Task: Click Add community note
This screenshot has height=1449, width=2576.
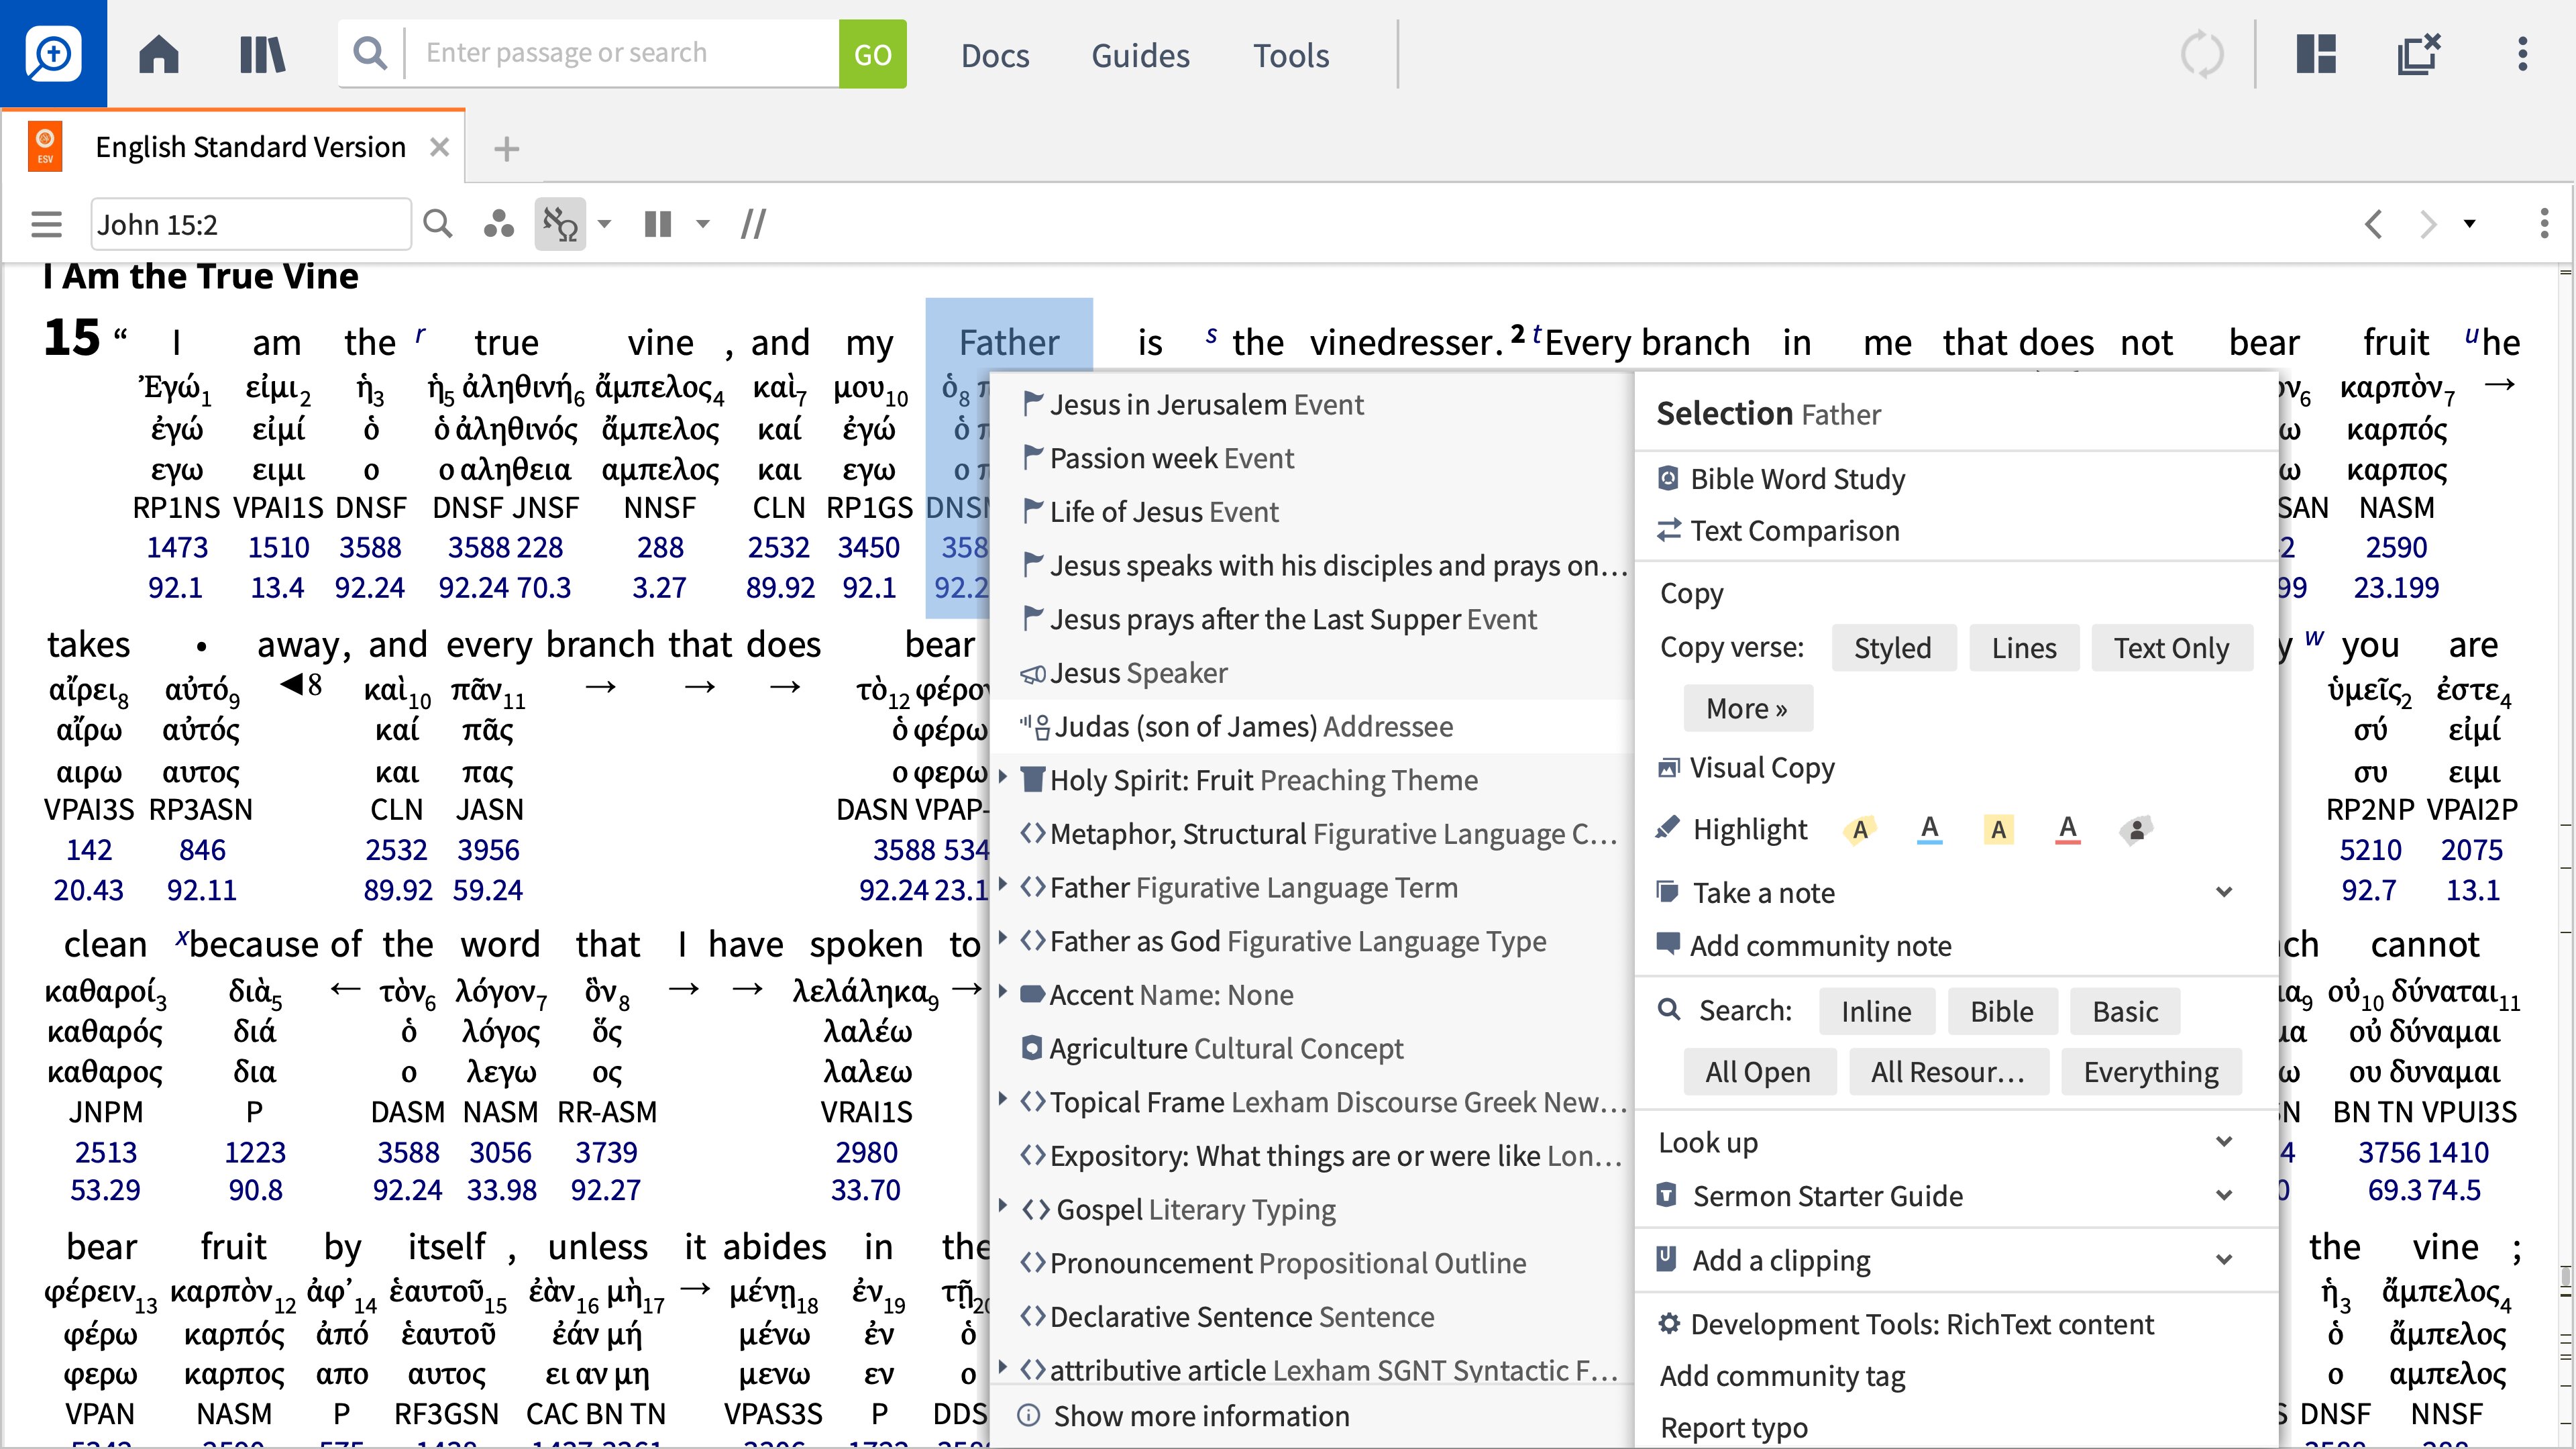Action: (x=1819, y=945)
